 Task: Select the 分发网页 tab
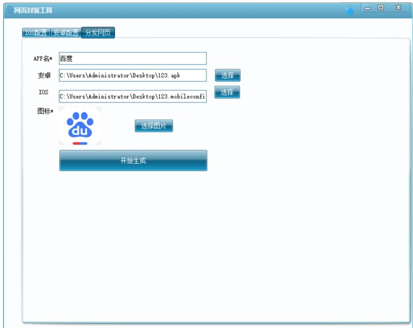click(98, 33)
